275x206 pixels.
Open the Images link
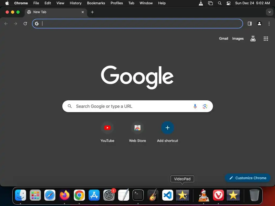238,39
